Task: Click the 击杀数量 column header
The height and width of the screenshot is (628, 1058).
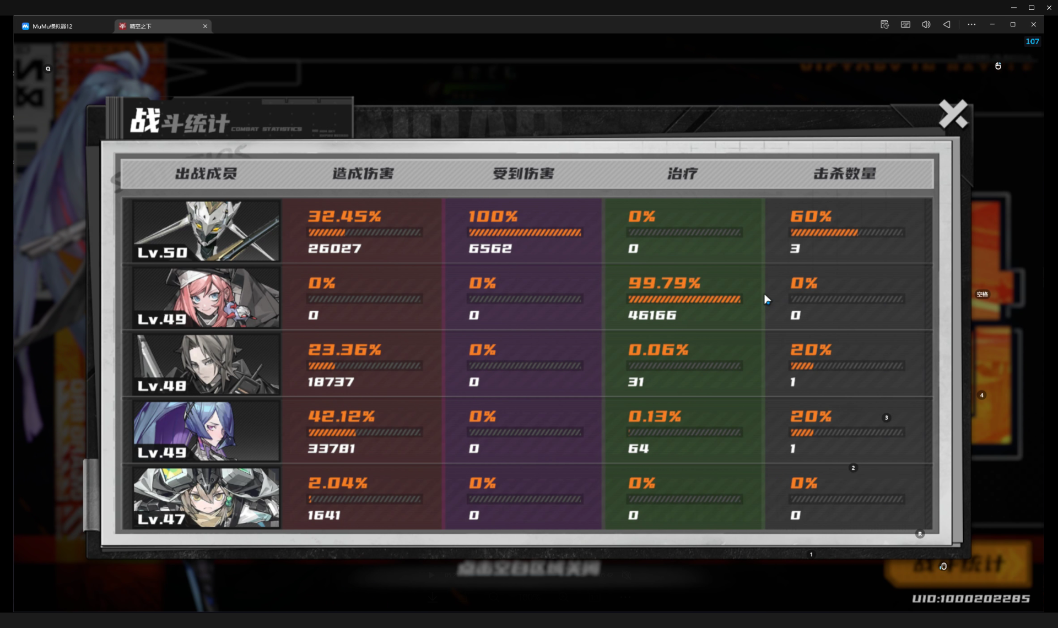Action: 845,174
